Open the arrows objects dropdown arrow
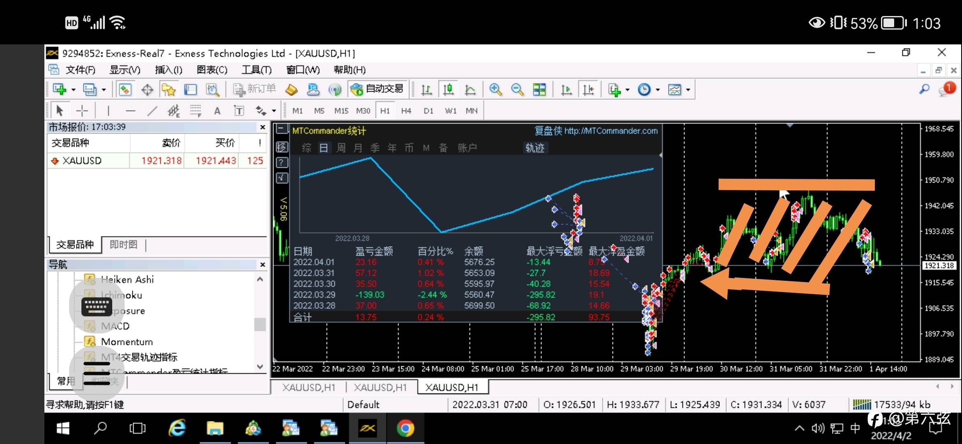 274,111
